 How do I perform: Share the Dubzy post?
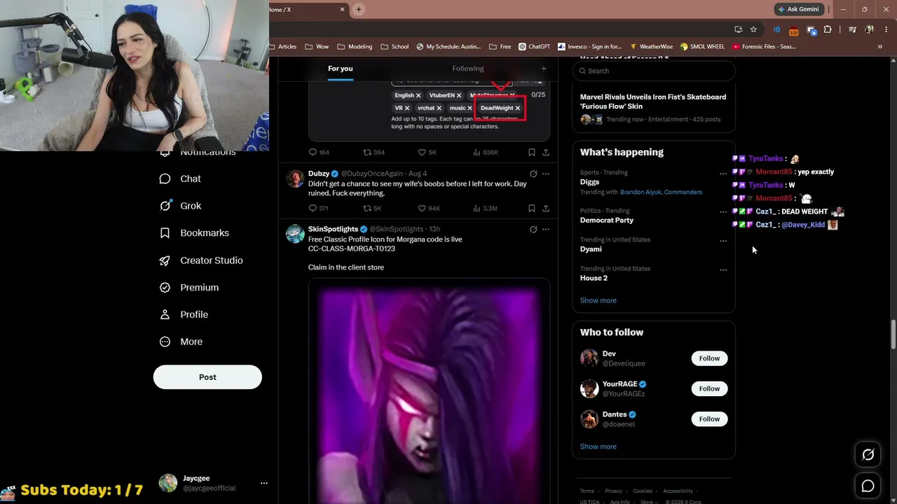(x=546, y=208)
